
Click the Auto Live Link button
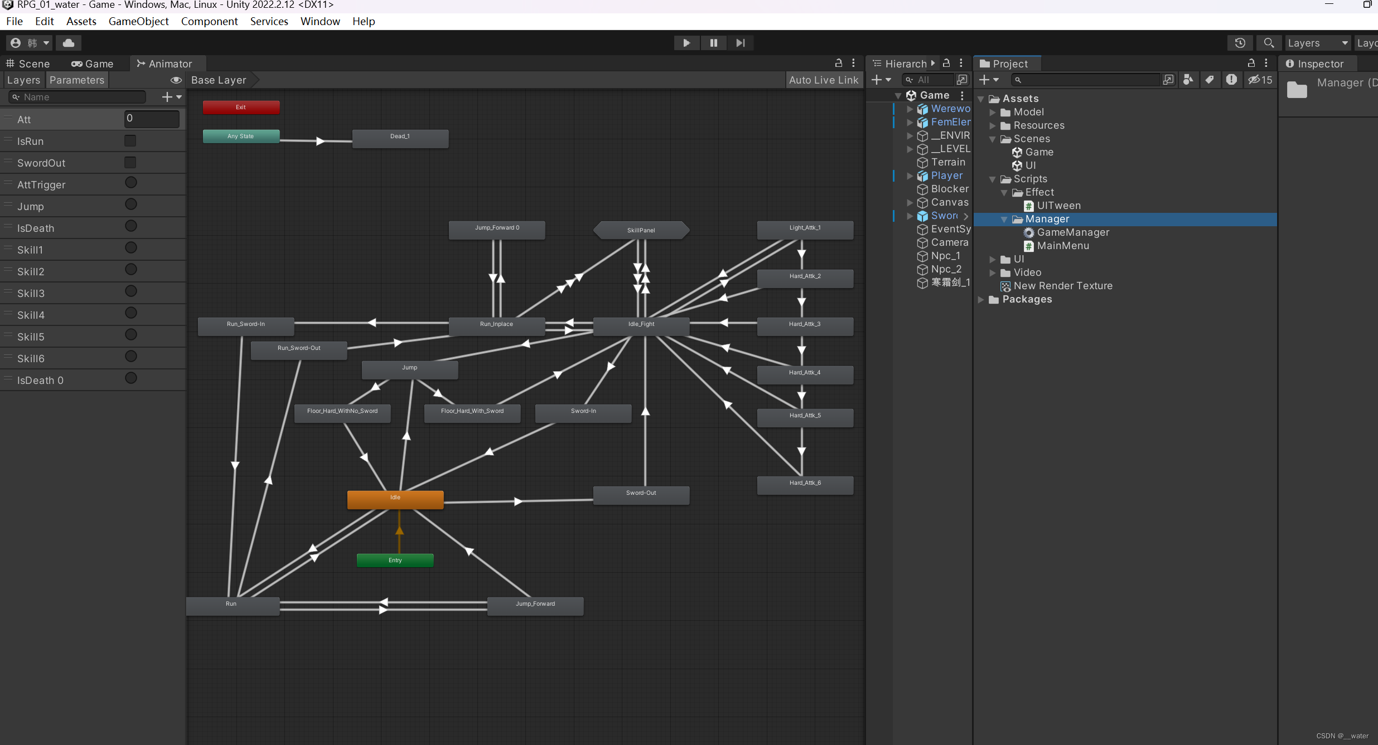coord(824,80)
